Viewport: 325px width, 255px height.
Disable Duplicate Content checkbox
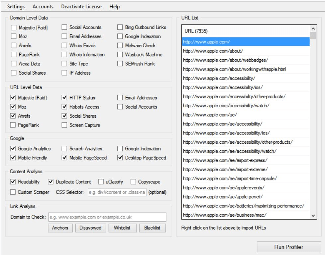tap(51, 181)
